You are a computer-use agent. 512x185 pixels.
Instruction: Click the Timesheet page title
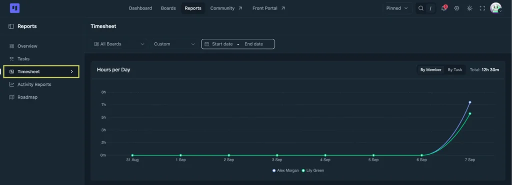point(103,26)
